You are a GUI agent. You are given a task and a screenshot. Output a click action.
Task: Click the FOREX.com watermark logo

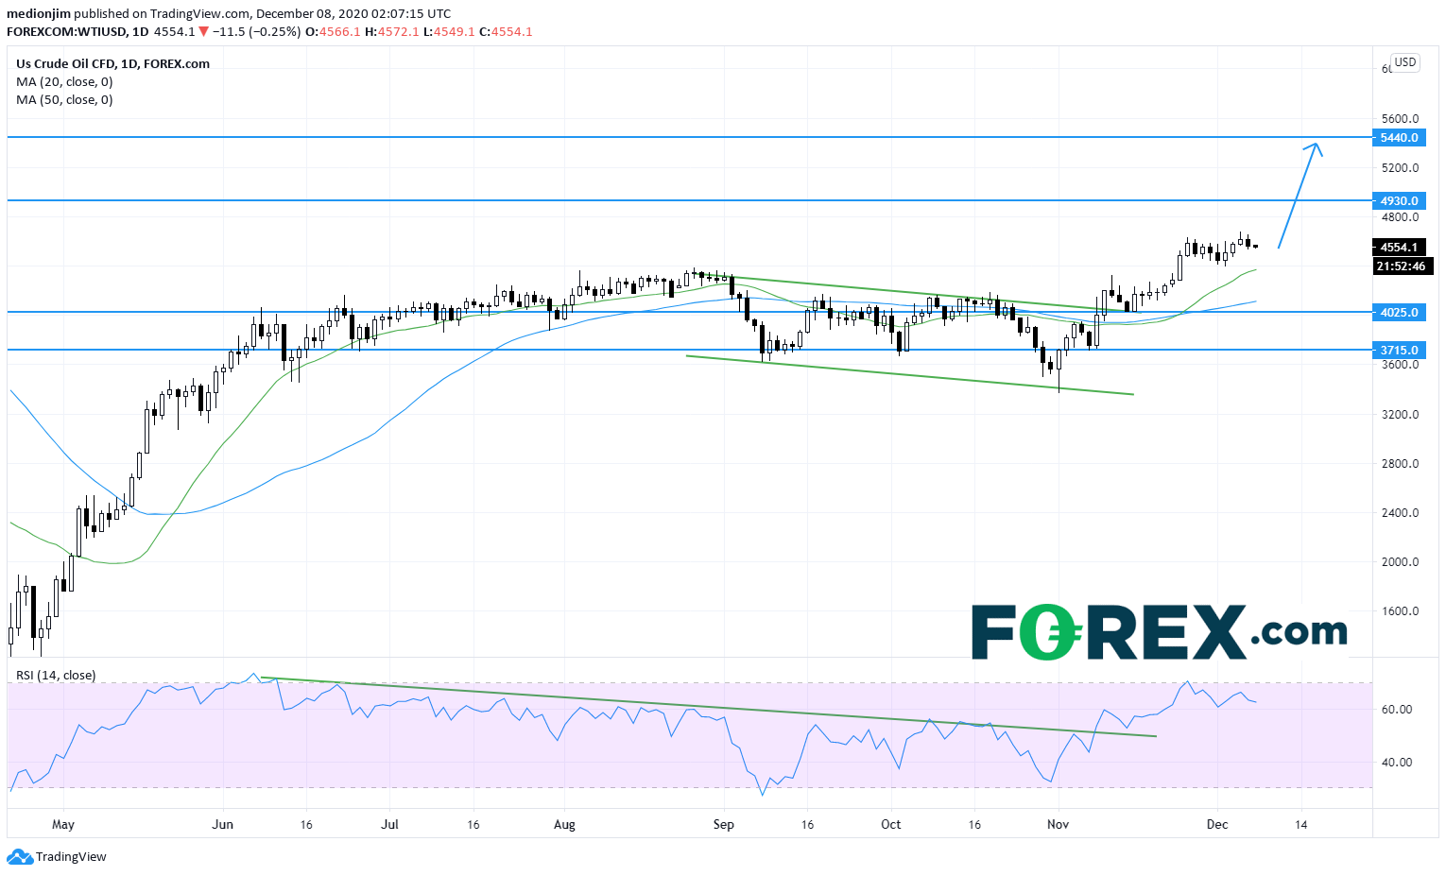[x=1159, y=632]
